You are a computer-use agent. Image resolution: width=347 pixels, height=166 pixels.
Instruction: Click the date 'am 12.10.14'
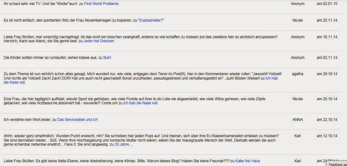click(x=327, y=136)
